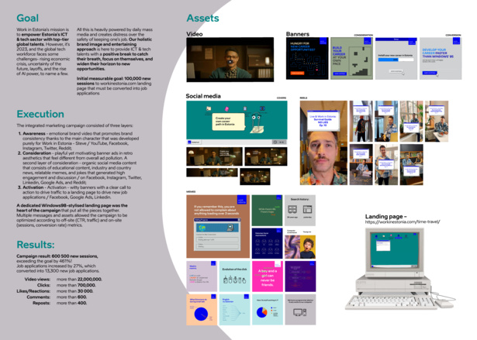Click the Goal heading

27,19
